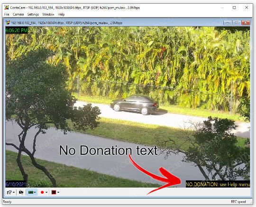Viewport: 256px width, 207px height.
Task: Expand the dropdown arrow beside camera settings icon
Action: pyautogui.click(x=14, y=192)
